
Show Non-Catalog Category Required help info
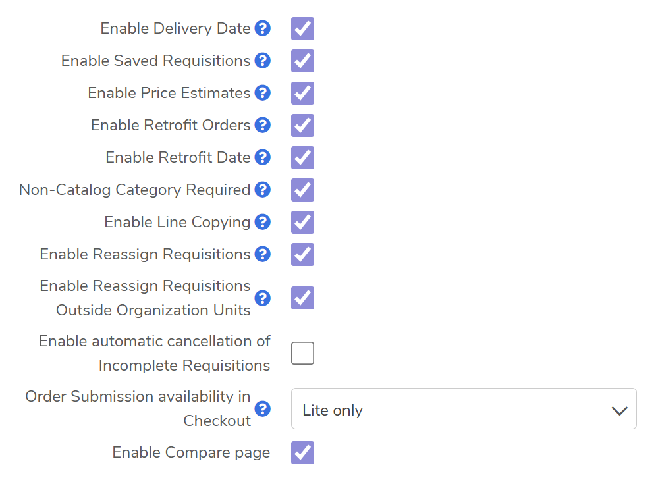(263, 190)
